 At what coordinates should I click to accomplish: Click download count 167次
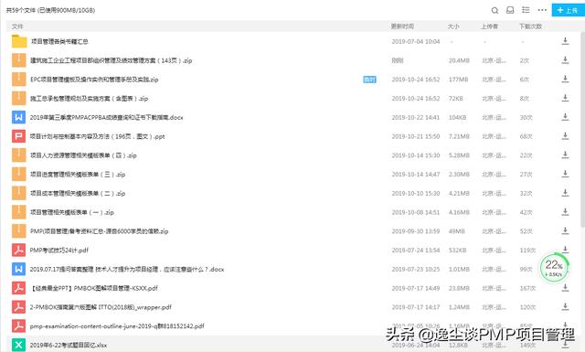pyautogui.click(x=527, y=288)
